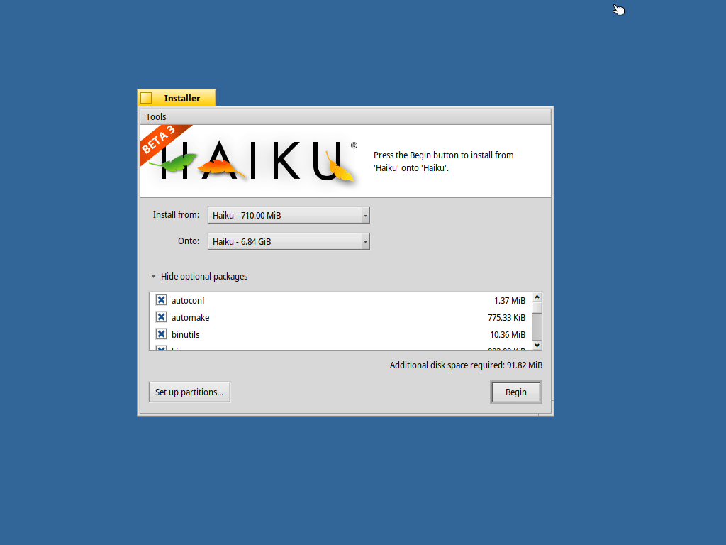Click the package list scroll up arrow

(x=537, y=297)
